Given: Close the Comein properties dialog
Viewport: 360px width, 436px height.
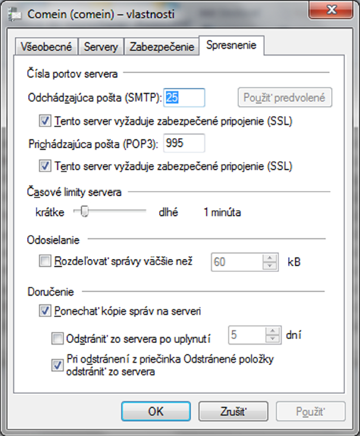Looking at the screenshot, I should pos(331,10).
